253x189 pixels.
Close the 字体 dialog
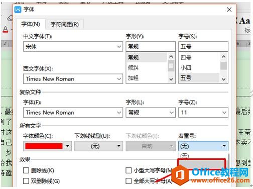(x=229, y=10)
